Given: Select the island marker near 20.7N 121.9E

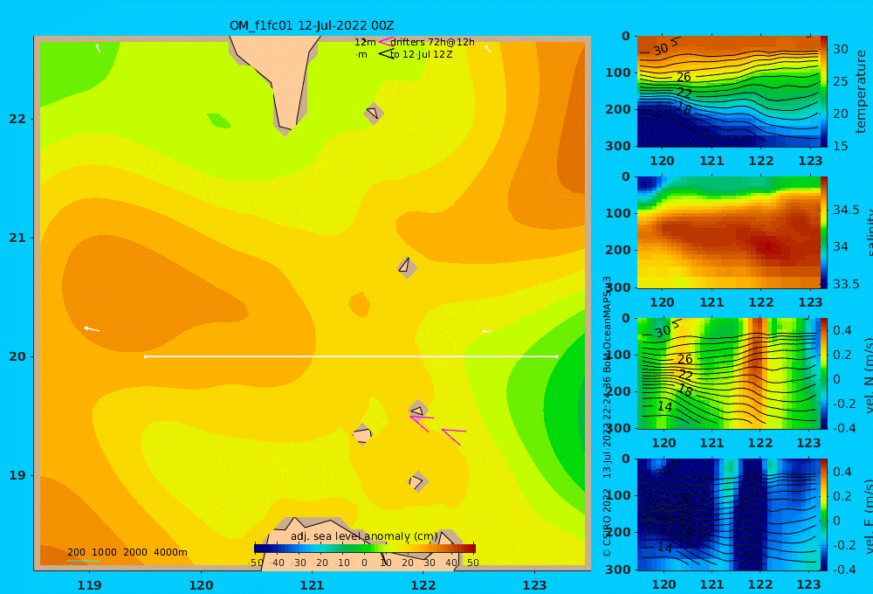Looking at the screenshot, I should tap(407, 267).
